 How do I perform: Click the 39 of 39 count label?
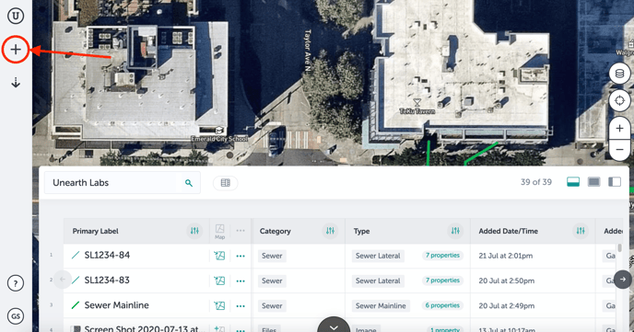[535, 182]
